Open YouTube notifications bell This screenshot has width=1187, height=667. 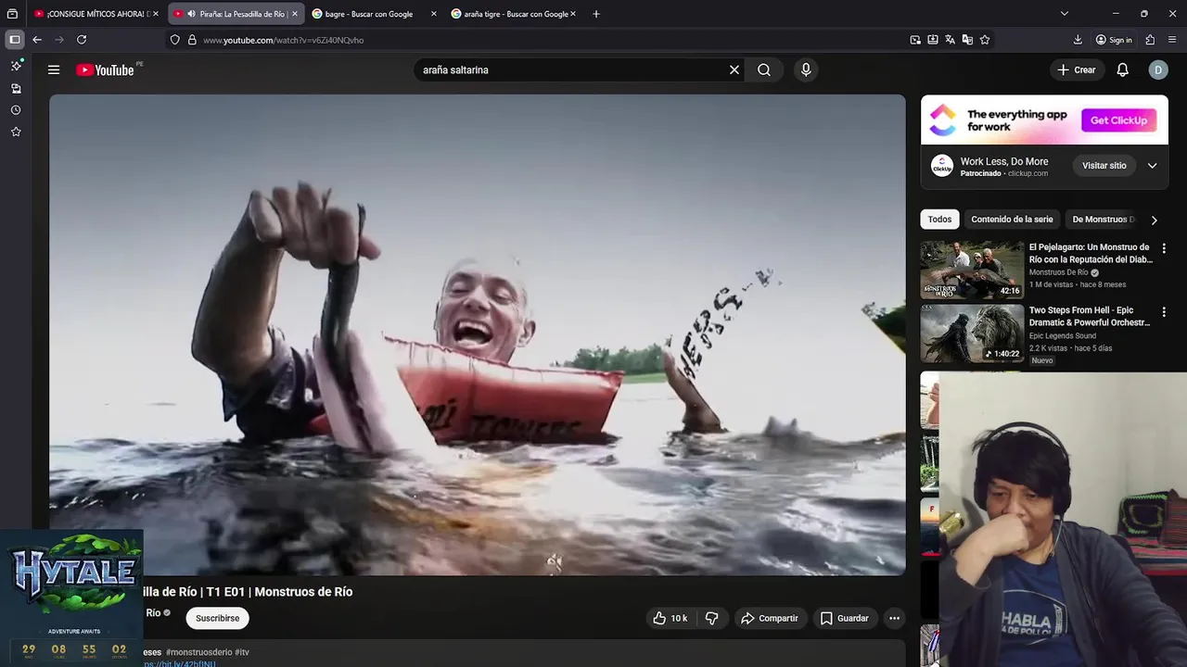[x=1122, y=69]
